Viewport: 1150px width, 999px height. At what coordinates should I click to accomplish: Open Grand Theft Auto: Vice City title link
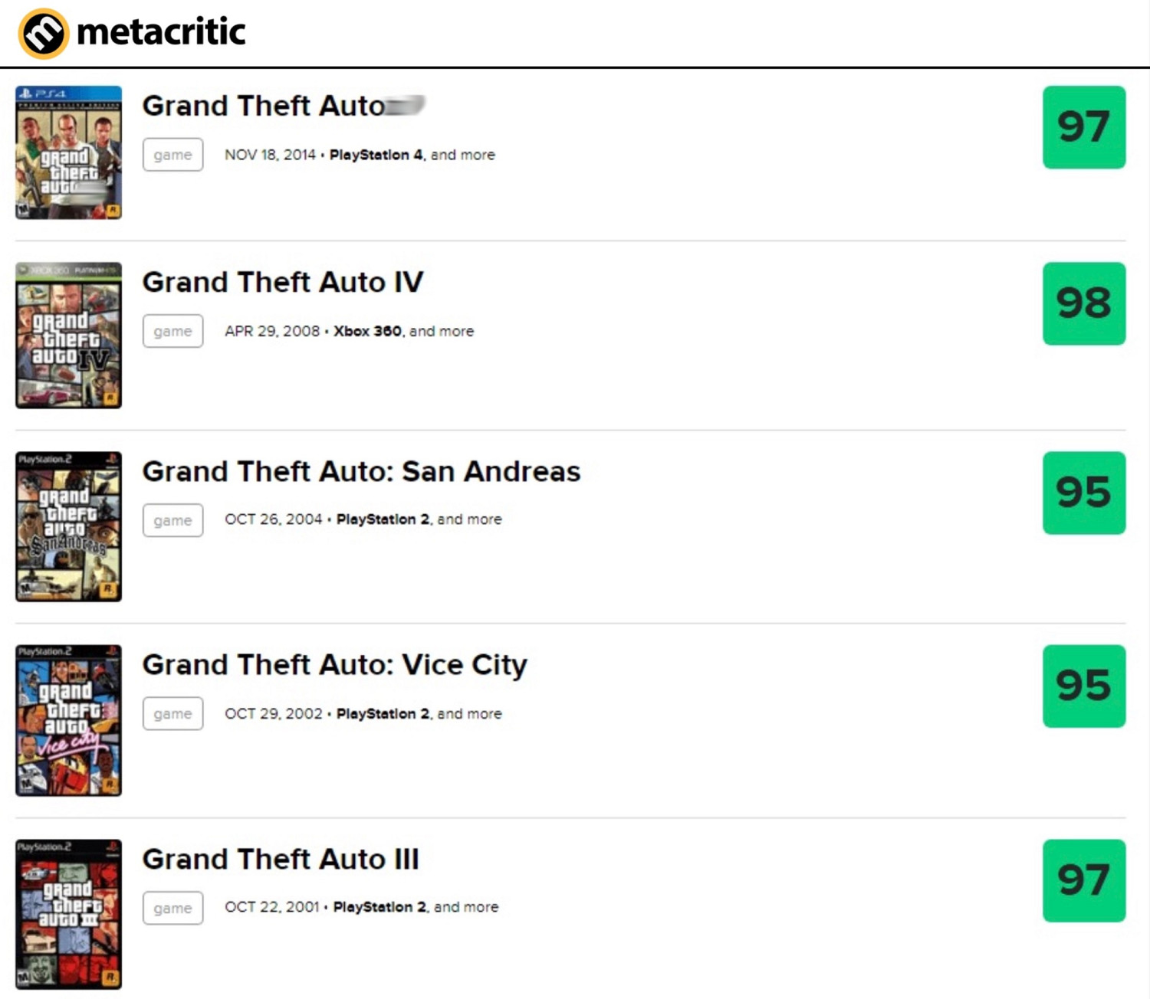(x=334, y=665)
